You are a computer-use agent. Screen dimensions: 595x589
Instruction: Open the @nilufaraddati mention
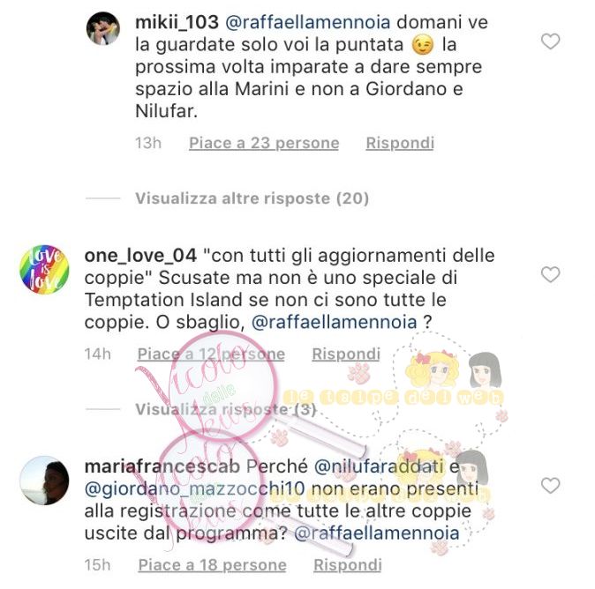[379, 466]
